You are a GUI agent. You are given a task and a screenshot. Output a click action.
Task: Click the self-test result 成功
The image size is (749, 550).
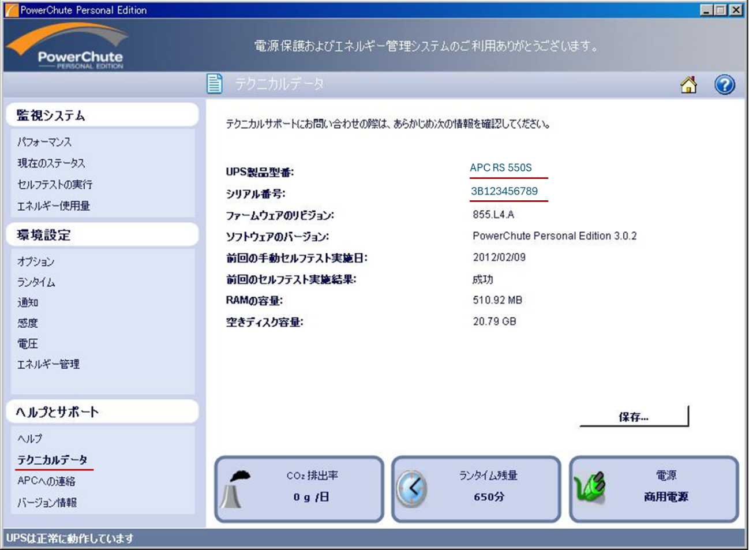coord(483,279)
